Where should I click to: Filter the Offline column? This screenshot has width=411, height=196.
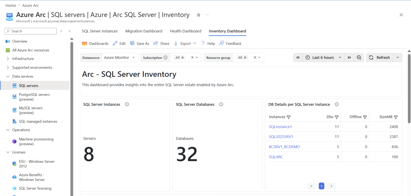coord(365,117)
